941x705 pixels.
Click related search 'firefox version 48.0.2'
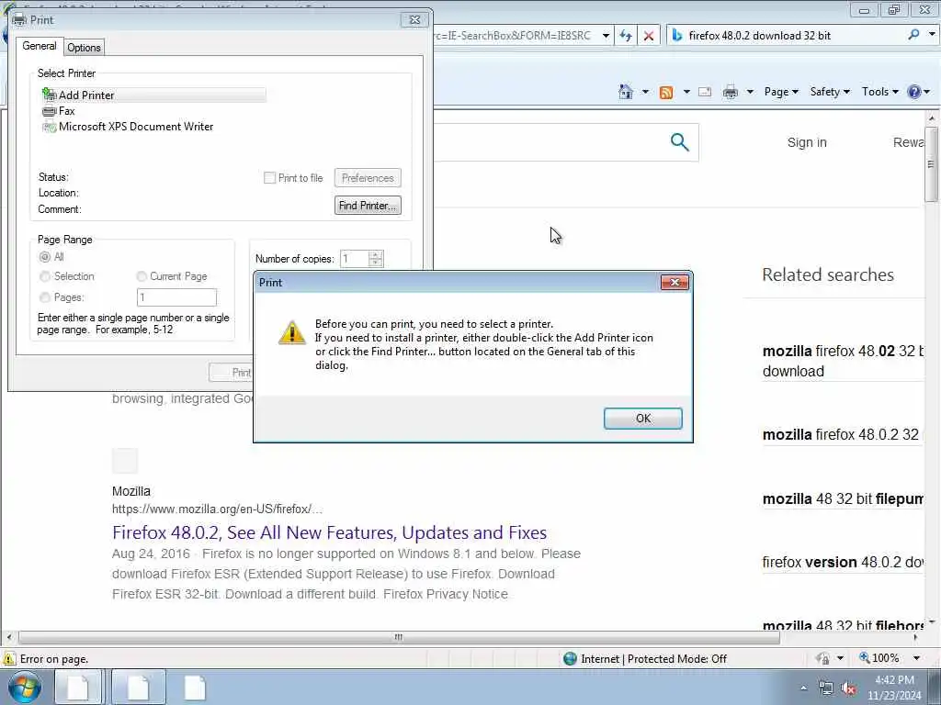pyautogui.click(x=843, y=563)
